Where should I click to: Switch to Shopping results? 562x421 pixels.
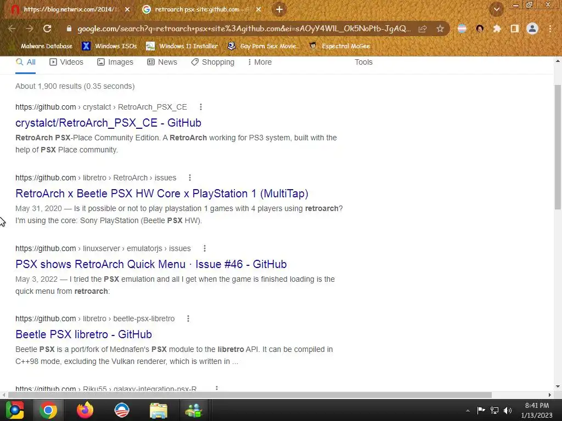click(212, 62)
